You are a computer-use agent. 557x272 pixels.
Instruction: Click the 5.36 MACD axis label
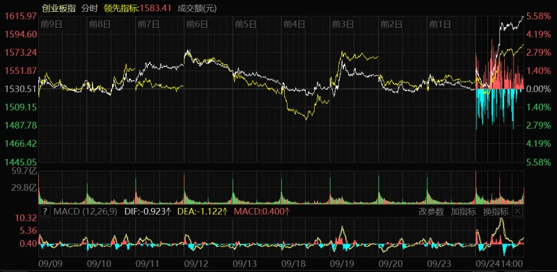(x=29, y=231)
